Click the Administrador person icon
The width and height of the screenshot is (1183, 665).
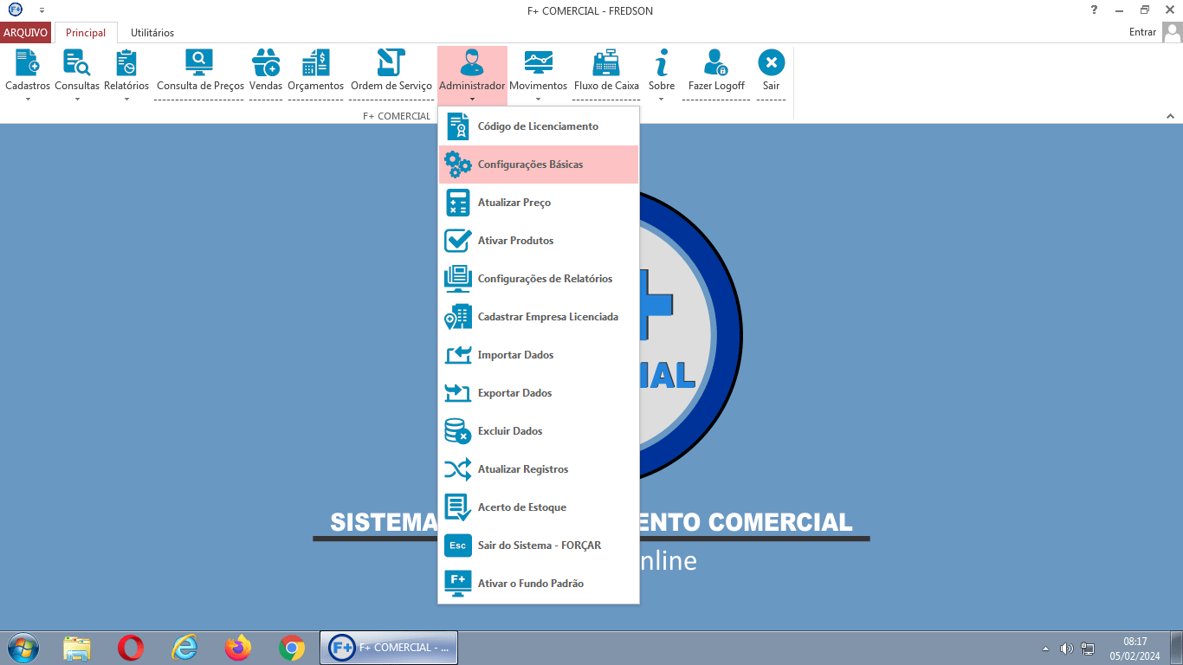[x=472, y=62]
